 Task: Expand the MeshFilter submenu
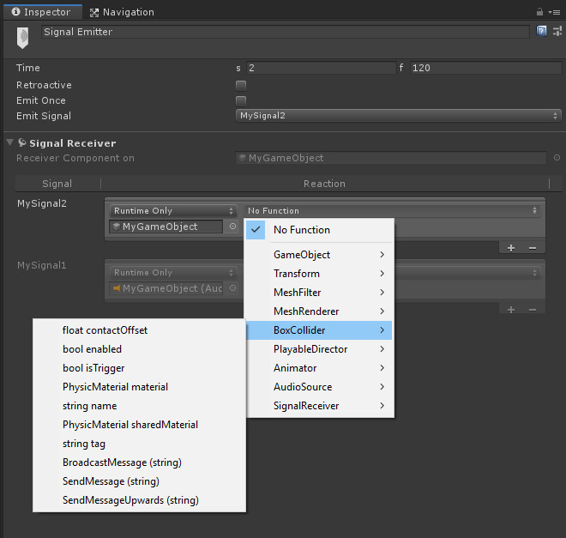[319, 292]
